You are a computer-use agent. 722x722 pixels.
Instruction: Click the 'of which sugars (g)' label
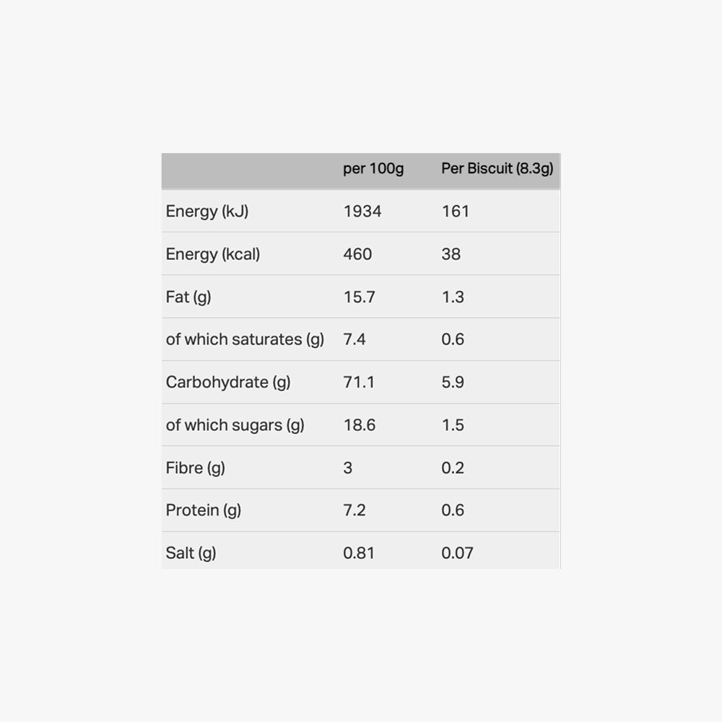235,425
